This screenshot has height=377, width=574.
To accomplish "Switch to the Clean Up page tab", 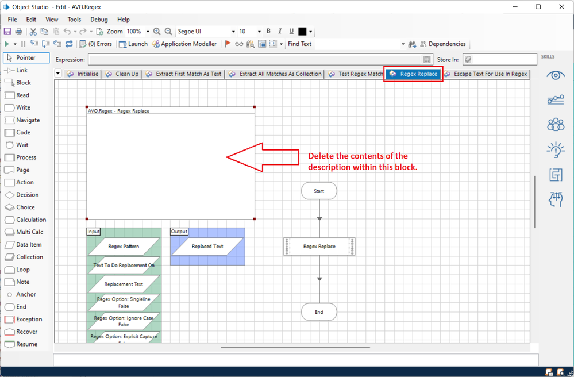I will coord(122,74).
